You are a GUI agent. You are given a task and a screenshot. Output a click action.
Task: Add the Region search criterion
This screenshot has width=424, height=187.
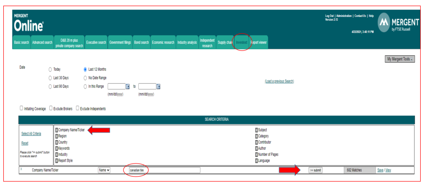click(56, 136)
